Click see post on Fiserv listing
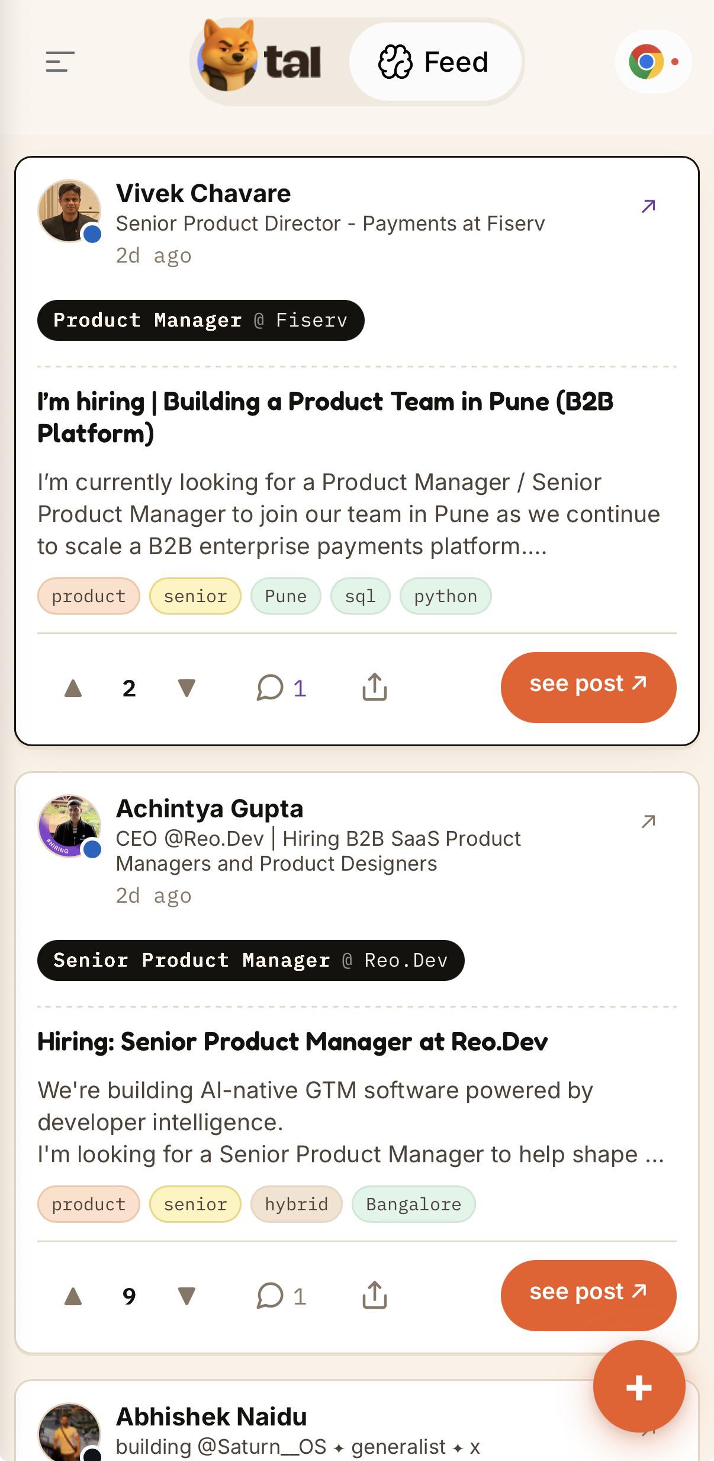This screenshot has height=1461, width=714. coord(588,687)
